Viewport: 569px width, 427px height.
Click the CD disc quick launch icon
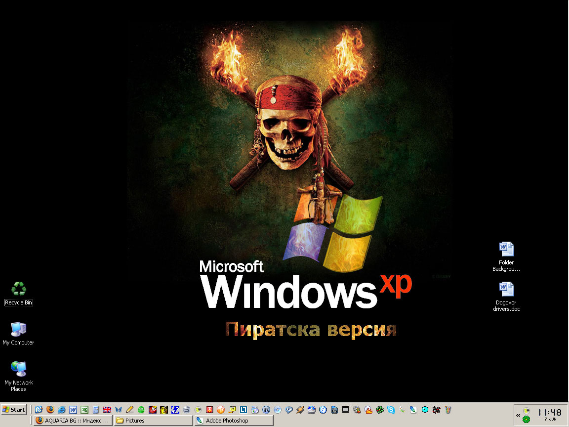[278, 410]
